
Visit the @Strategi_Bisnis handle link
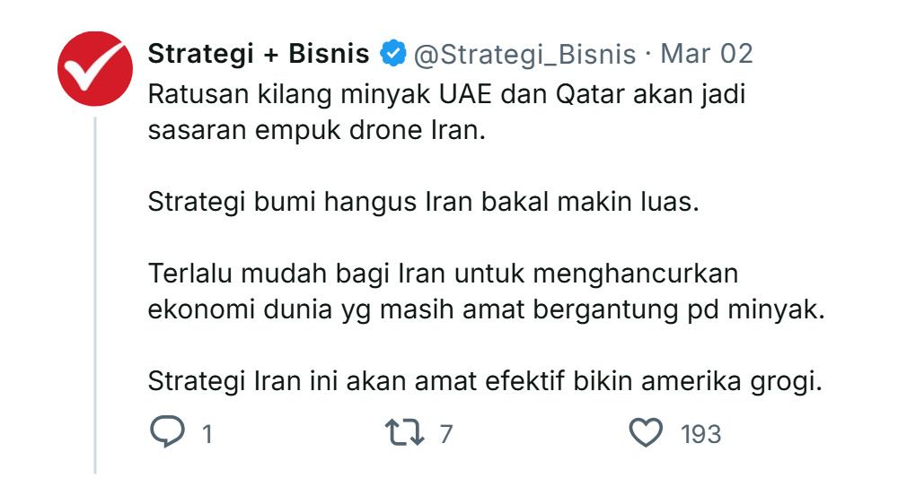pos(525,54)
